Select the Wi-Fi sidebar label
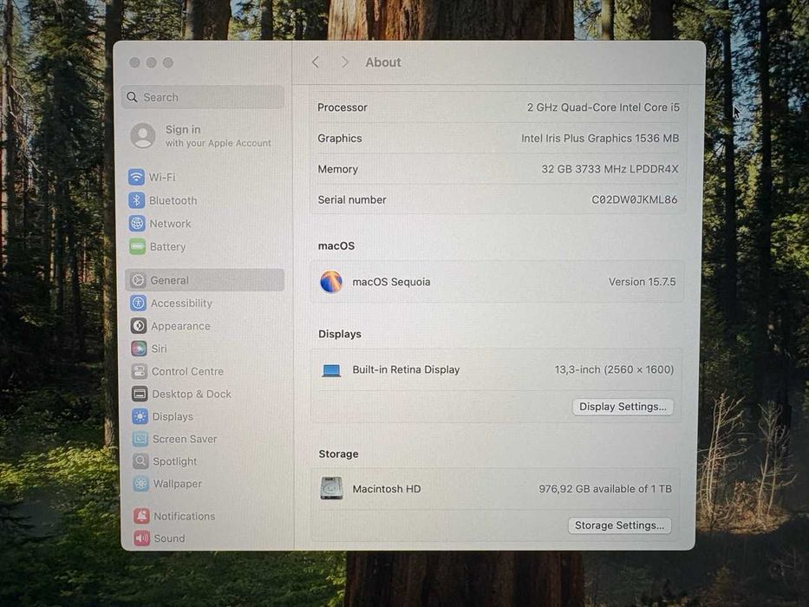Screen dimensions: 809x607 click(162, 177)
